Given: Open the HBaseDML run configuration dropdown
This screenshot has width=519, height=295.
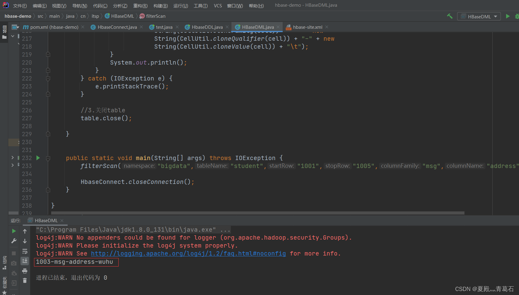Looking at the screenshot, I should [479, 17].
